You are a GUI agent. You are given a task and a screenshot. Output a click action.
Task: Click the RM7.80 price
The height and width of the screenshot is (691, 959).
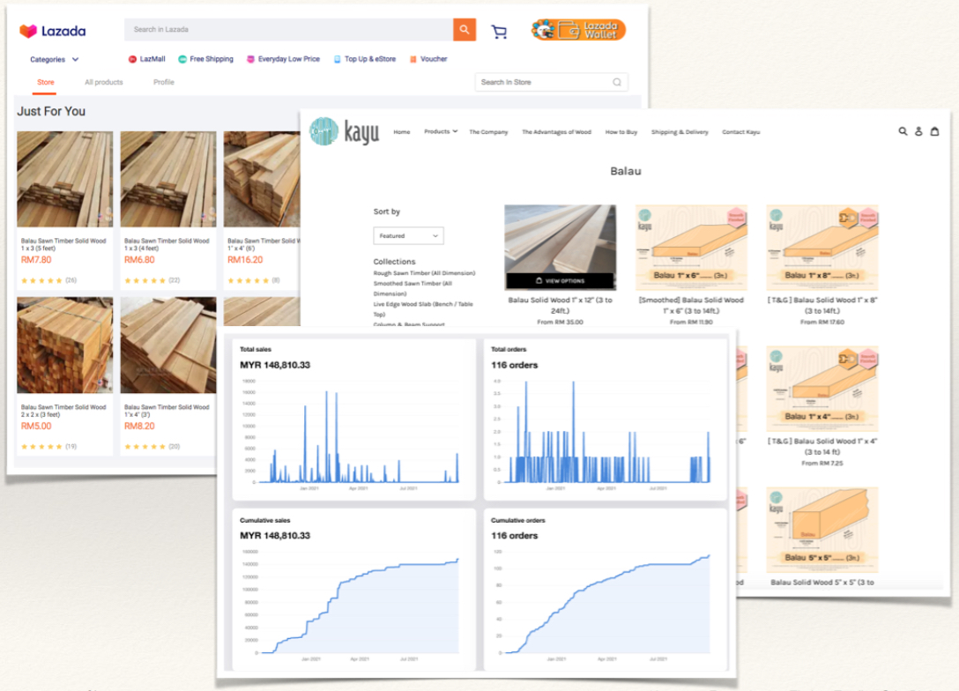[x=36, y=260]
